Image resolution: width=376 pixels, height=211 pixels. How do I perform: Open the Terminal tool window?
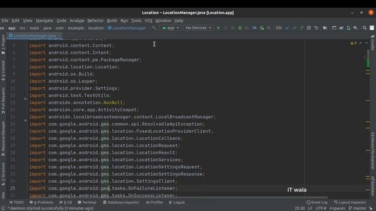(87, 202)
